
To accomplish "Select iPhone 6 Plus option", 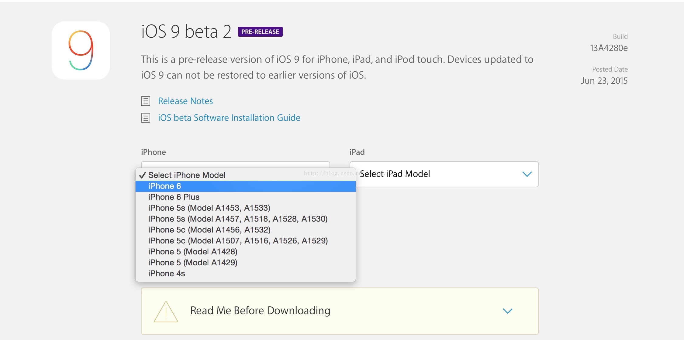I will pyautogui.click(x=246, y=197).
